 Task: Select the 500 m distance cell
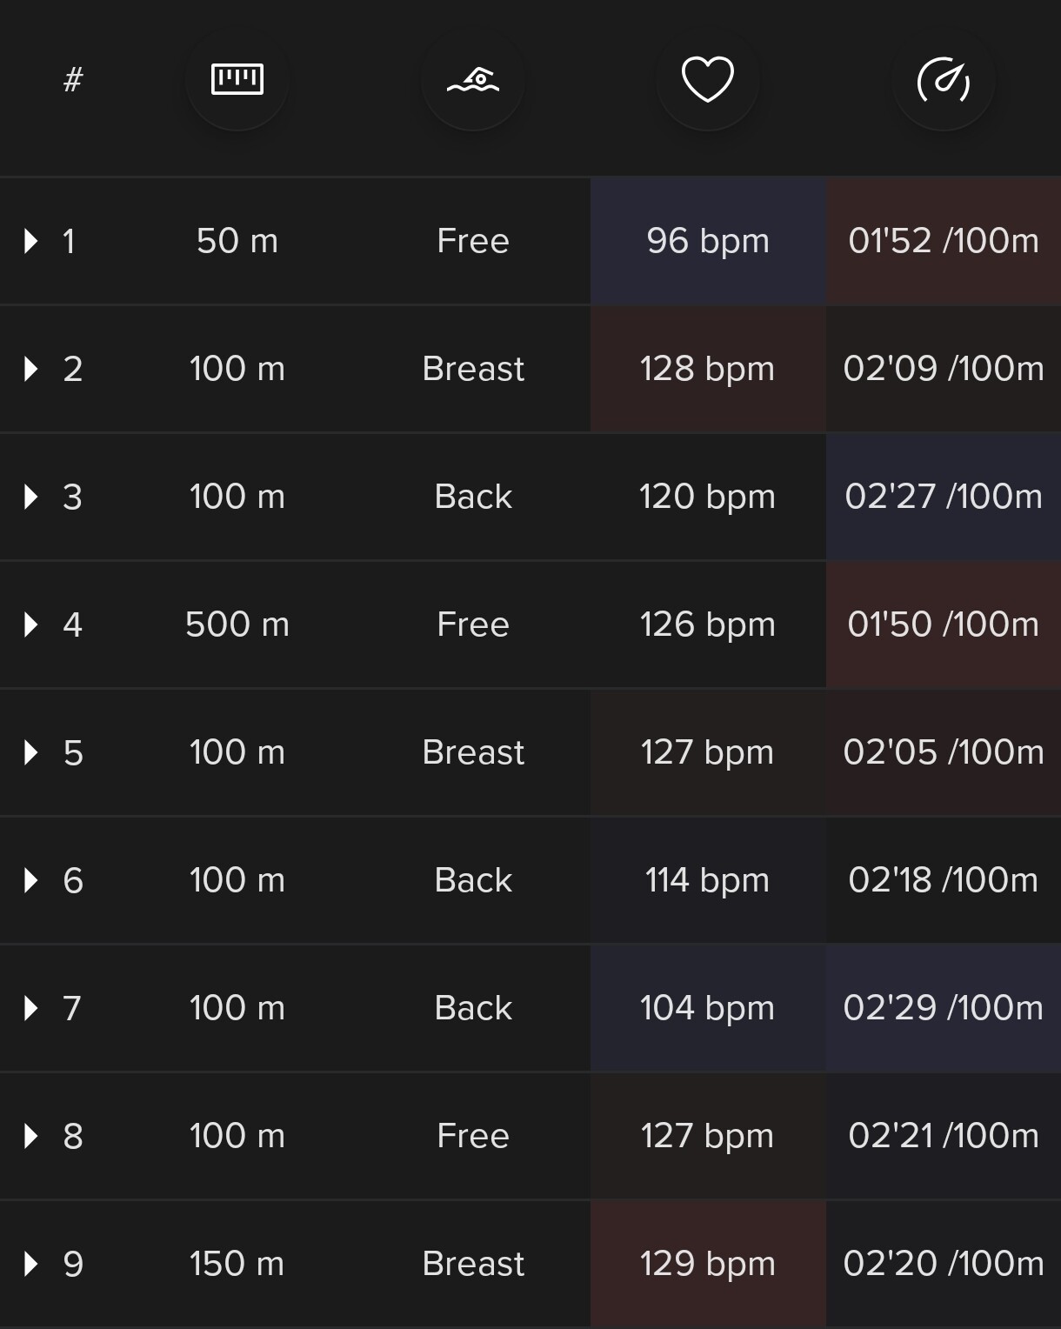pyautogui.click(x=237, y=624)
